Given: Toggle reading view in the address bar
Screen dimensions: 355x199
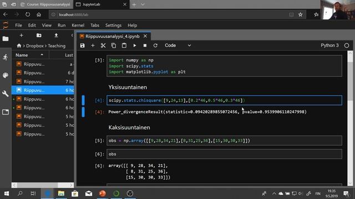Looking at the screenshot, I should tap(291, 15).
